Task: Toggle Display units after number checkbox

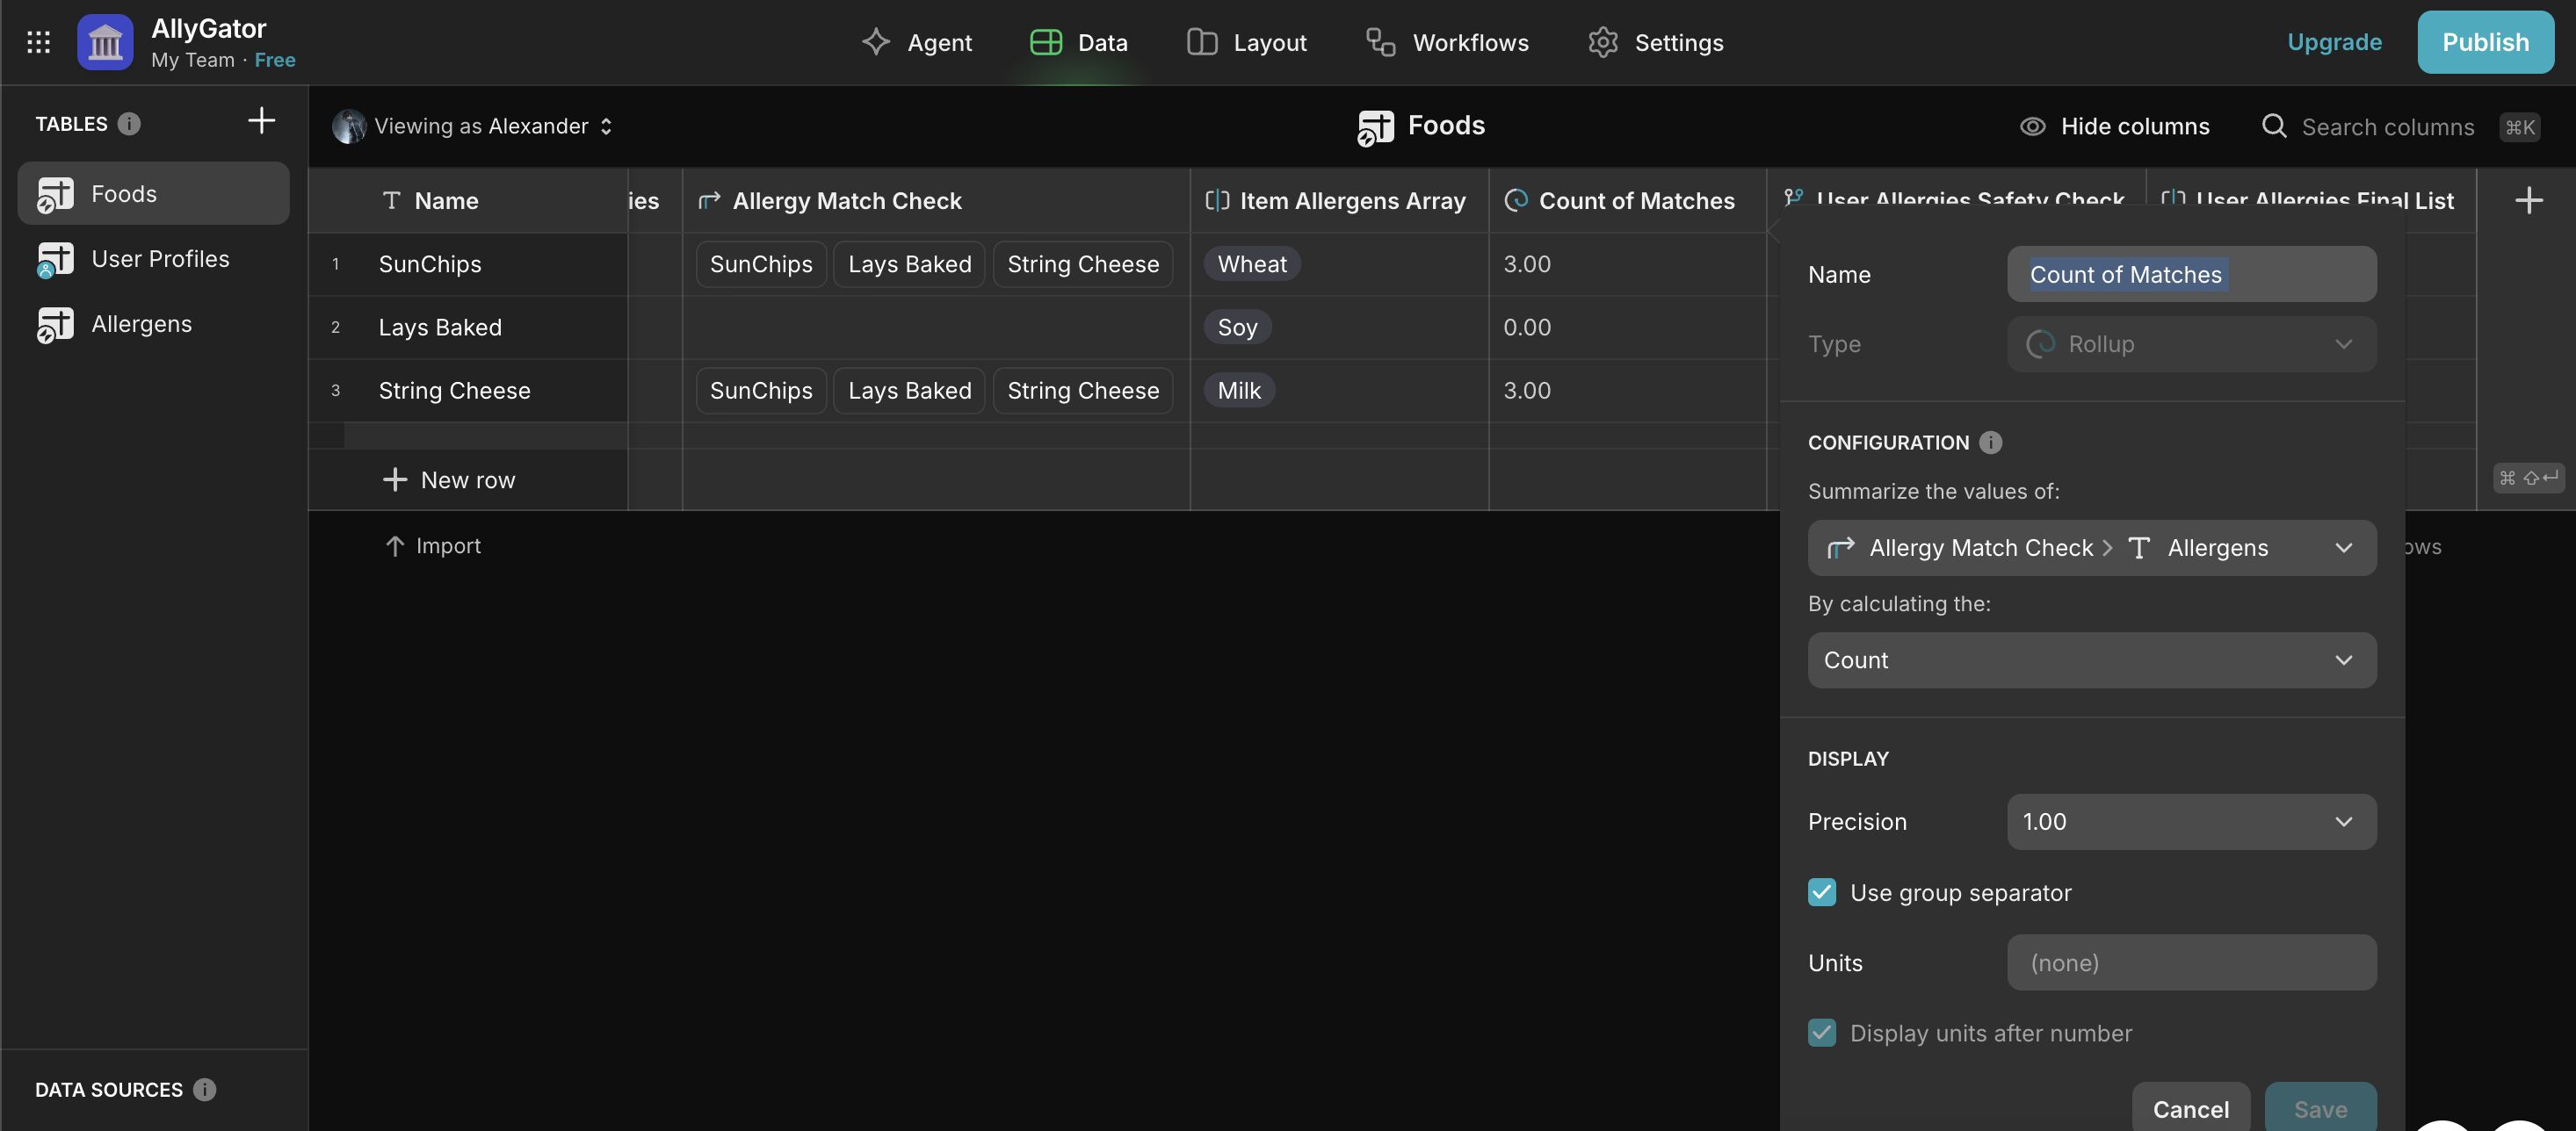Action: pos(1821,1033)
